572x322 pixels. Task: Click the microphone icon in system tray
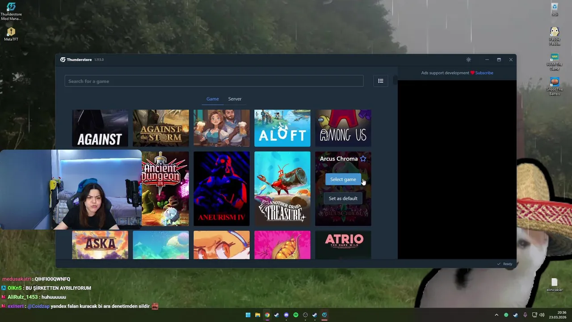coord(525,315)
